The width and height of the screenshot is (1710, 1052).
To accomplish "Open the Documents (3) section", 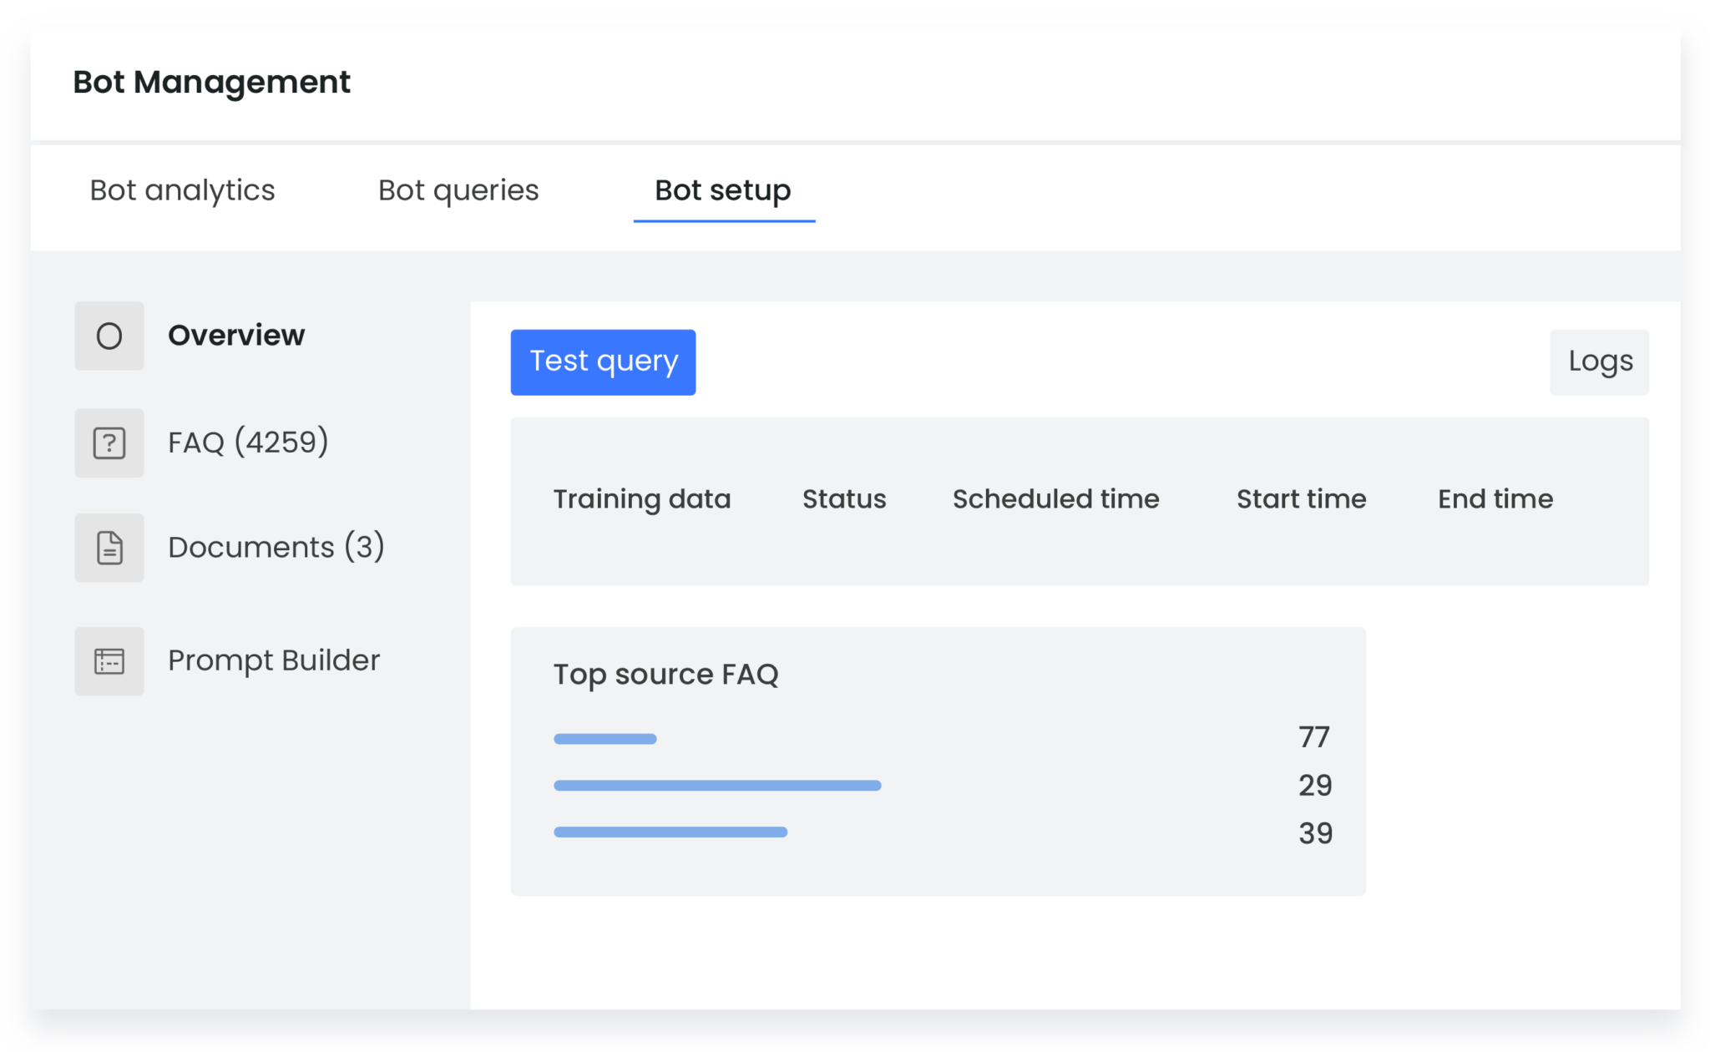I will 276,548.
